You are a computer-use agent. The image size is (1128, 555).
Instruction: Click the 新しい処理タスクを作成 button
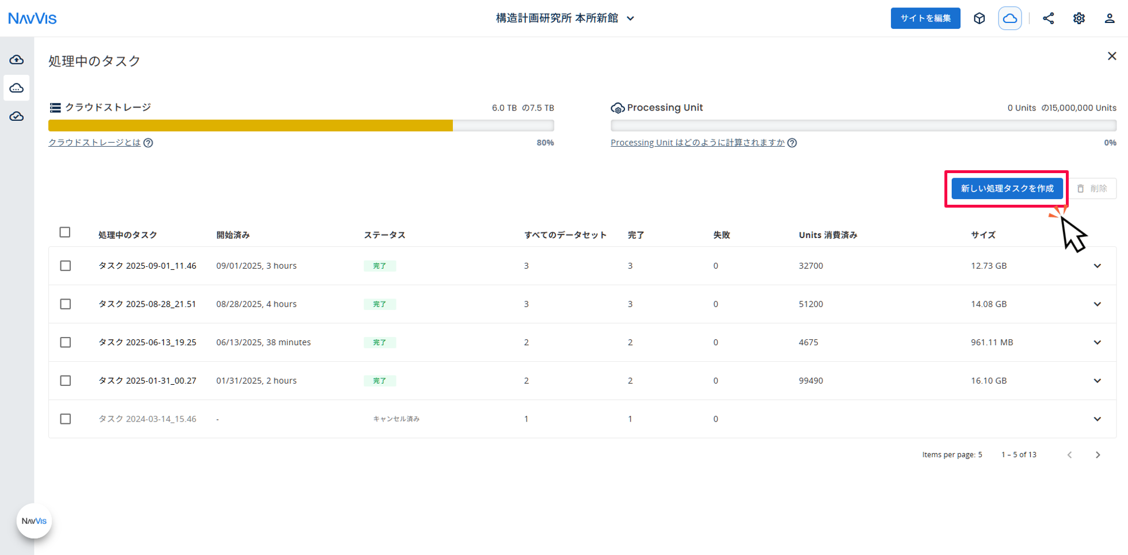click(x=1007, y=189)
